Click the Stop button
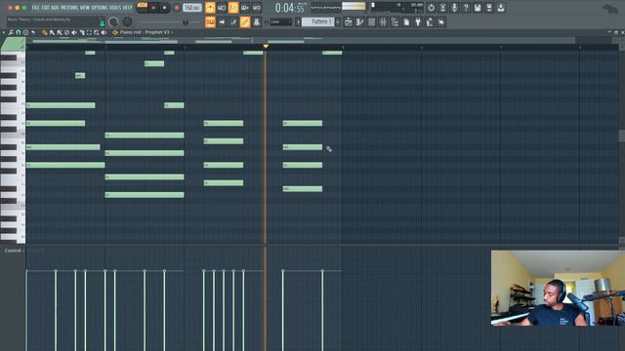This screenshot has width=625, height=351. point(164,8)
